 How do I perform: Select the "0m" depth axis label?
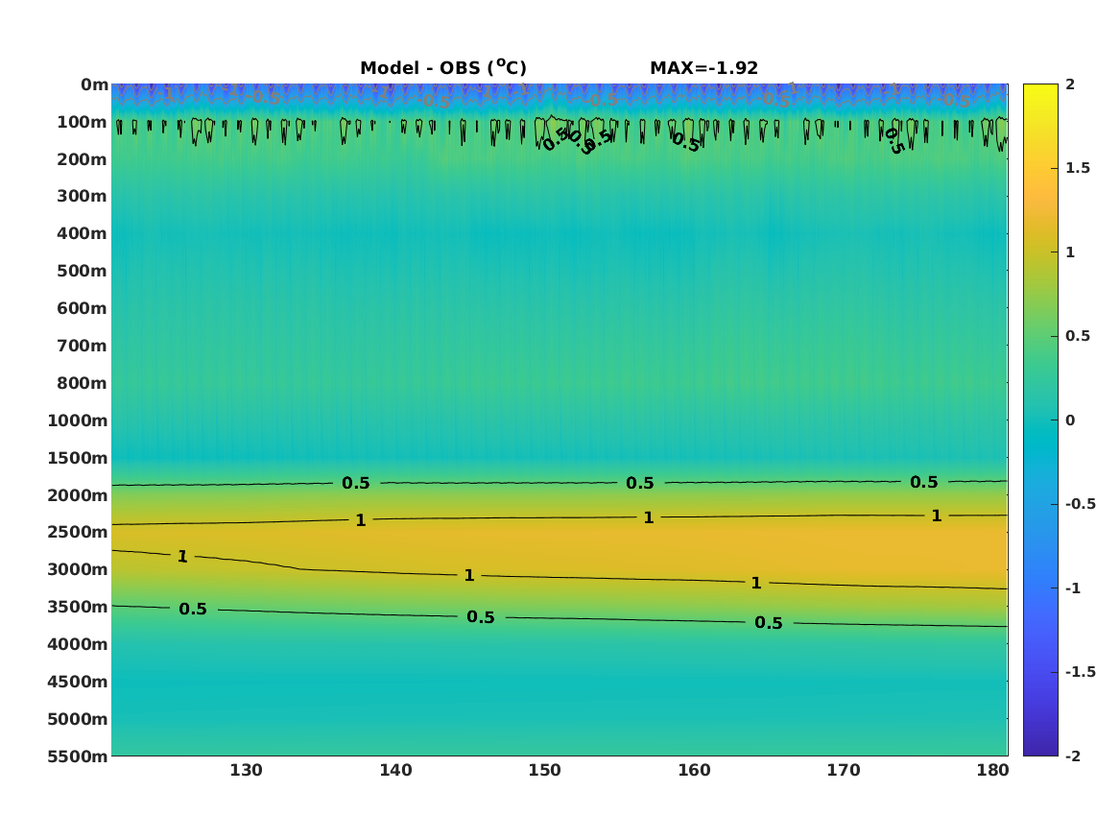point(94,85)
